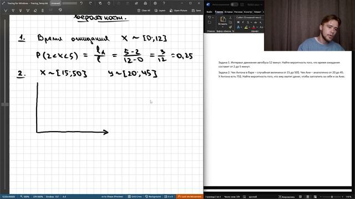This screenshot has height=199, width=355.
Task: Toggle bold formatting in Word
Action: 238,22
